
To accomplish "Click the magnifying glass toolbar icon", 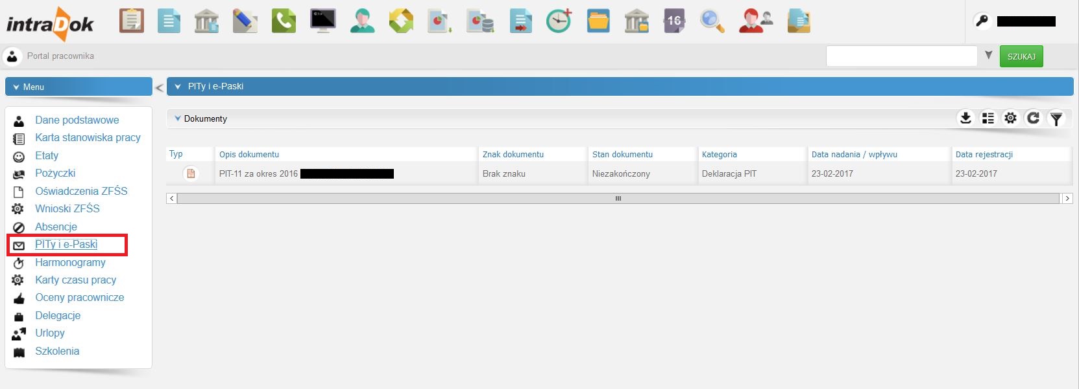I will [712, 21].
